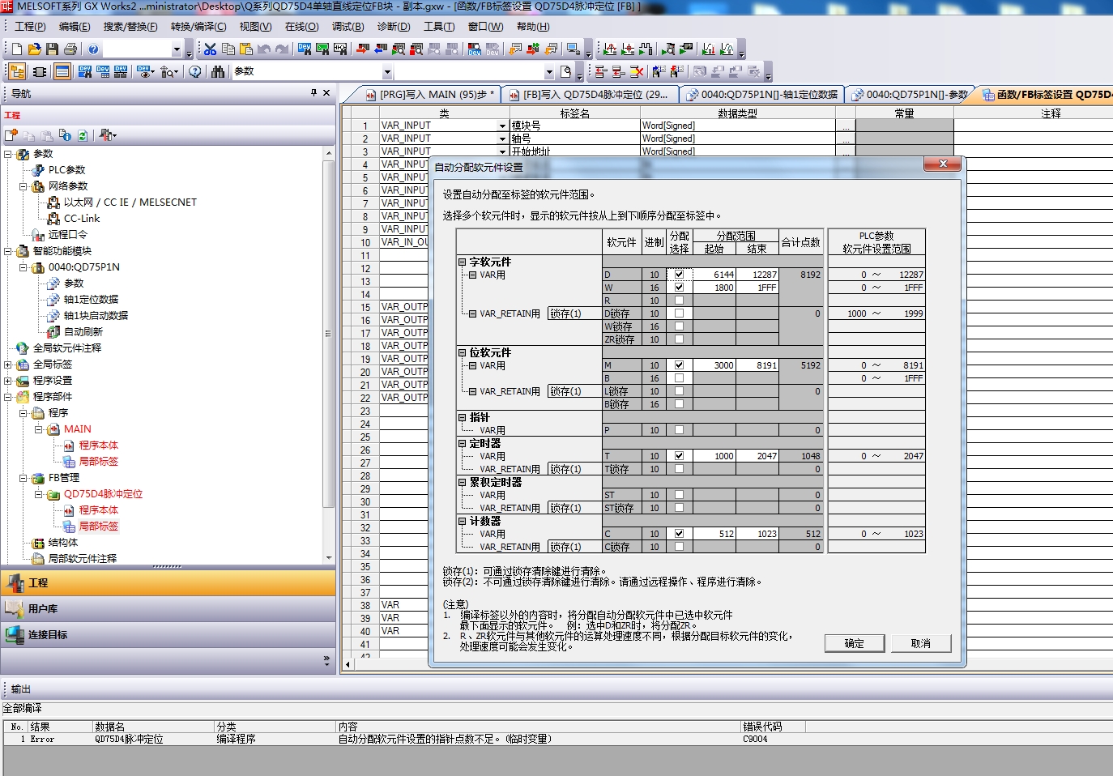1113x776 pixels.
Task: Click the Write to PLC icon
Action: (x=363, y=49)
